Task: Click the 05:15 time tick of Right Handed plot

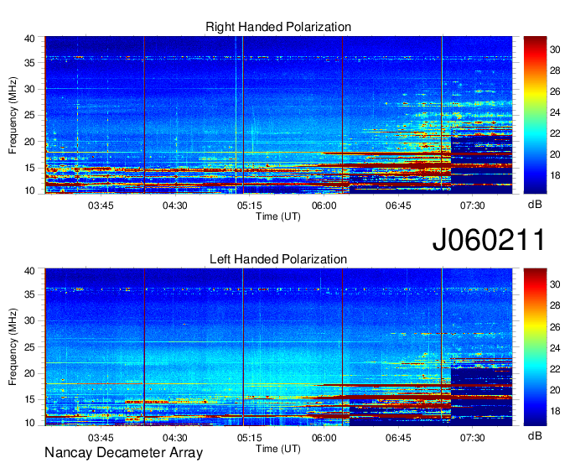Action: click(x=250, y=205)
